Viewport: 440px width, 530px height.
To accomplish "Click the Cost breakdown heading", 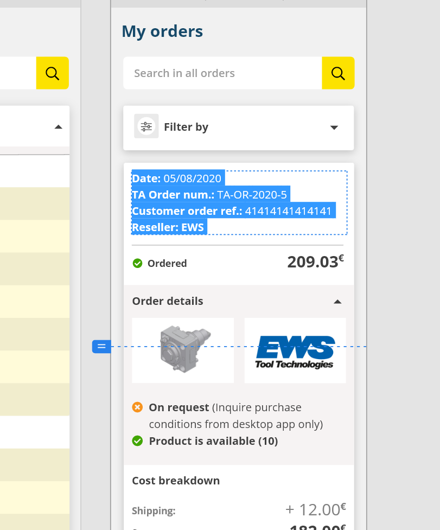I will click(176, 481).
